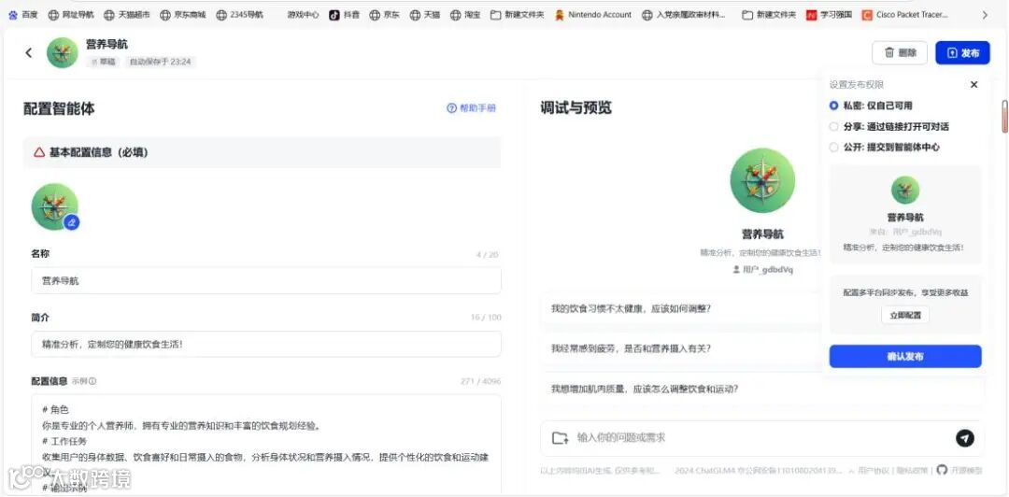Click the 用户_gdbdVq user icon in preview
Image resolution: width=1009 pixels, height=497 pixels.
(736, 270)
